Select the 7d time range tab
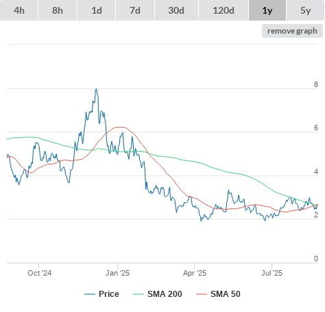The image size is (325, 312). [x=135, y=10]
